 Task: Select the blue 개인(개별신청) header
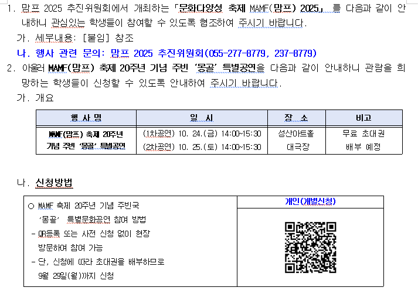coord(310,202)
